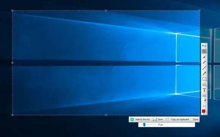Select the arrow drawing tool
Image resolution: width=220 pixels, height=137 pixels.
(204, 73)
